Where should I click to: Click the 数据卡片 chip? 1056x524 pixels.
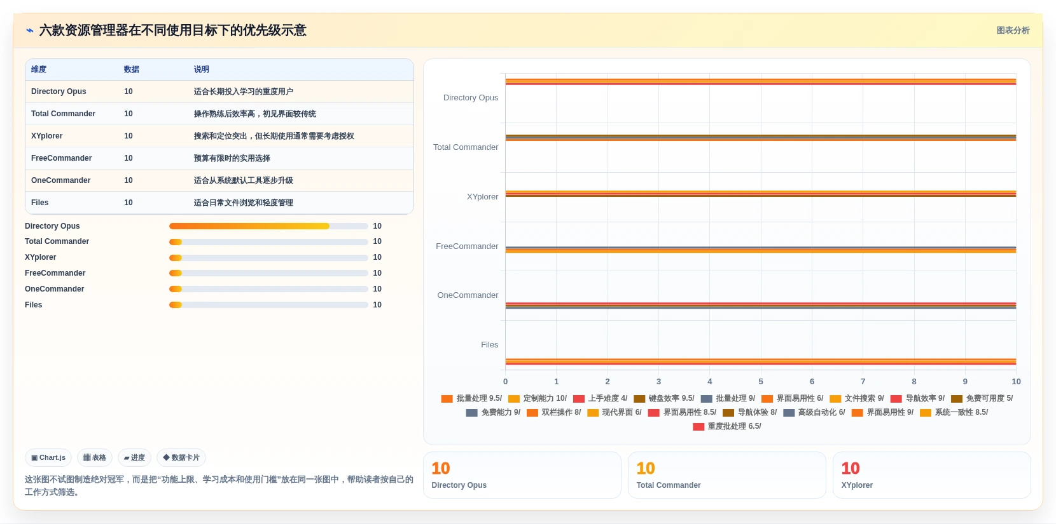(181, 457)
